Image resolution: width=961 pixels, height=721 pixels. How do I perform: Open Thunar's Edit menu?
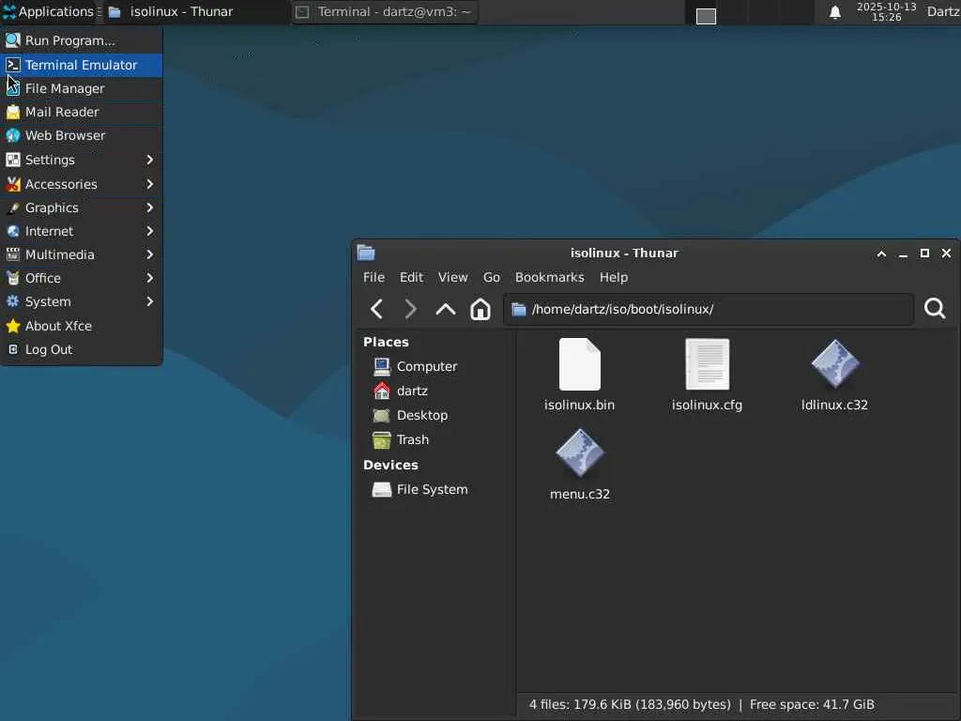pos(411,277)
